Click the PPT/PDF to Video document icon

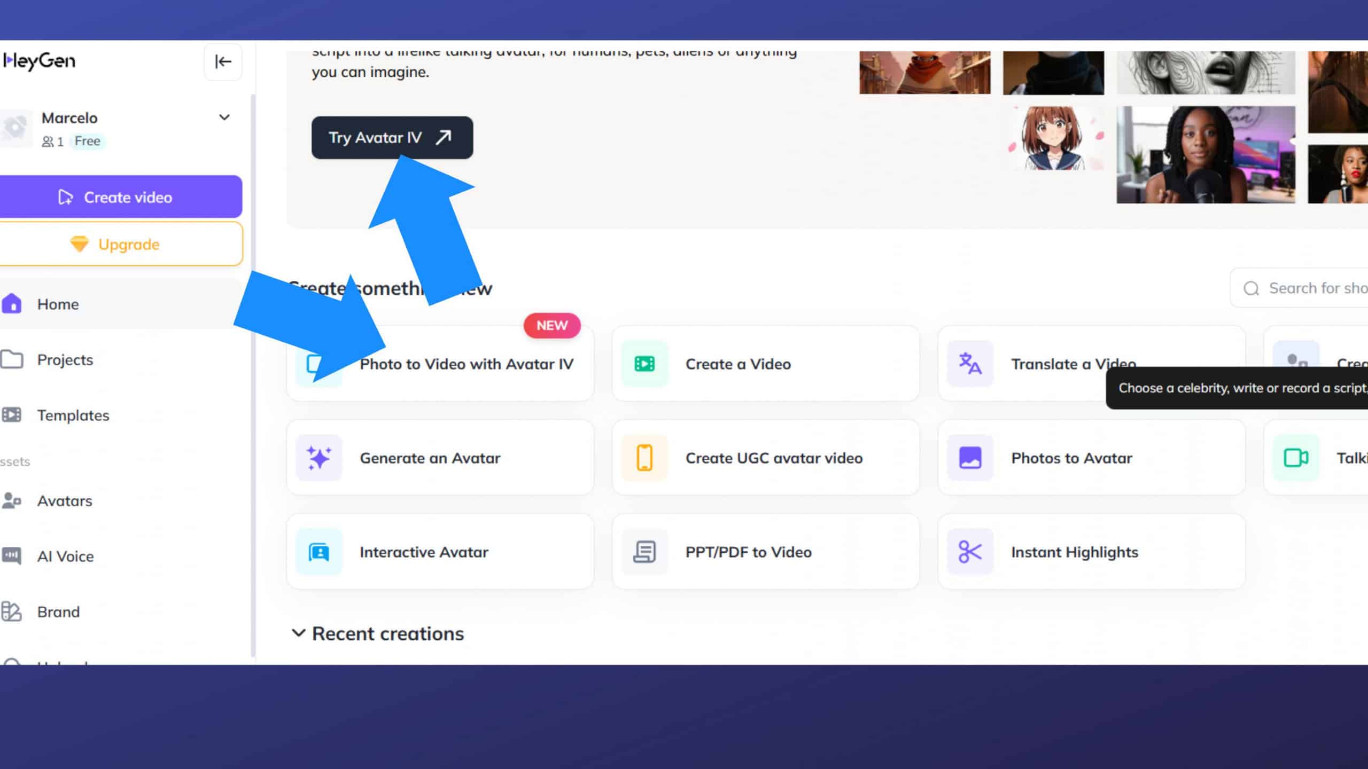(644, 552)
